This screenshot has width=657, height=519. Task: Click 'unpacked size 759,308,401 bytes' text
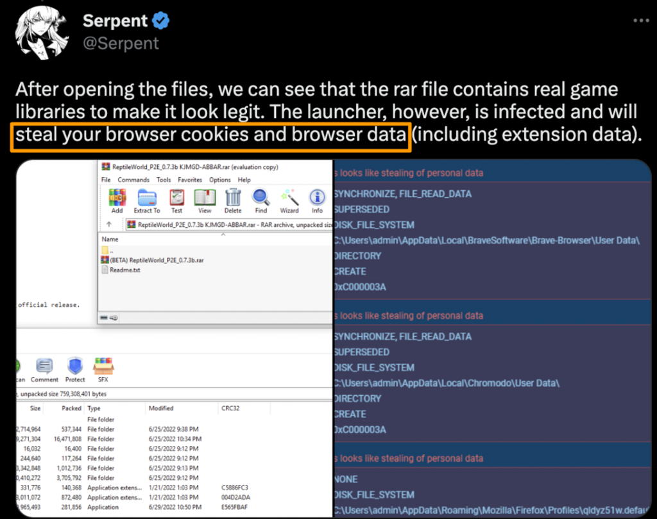pos(64,394)
